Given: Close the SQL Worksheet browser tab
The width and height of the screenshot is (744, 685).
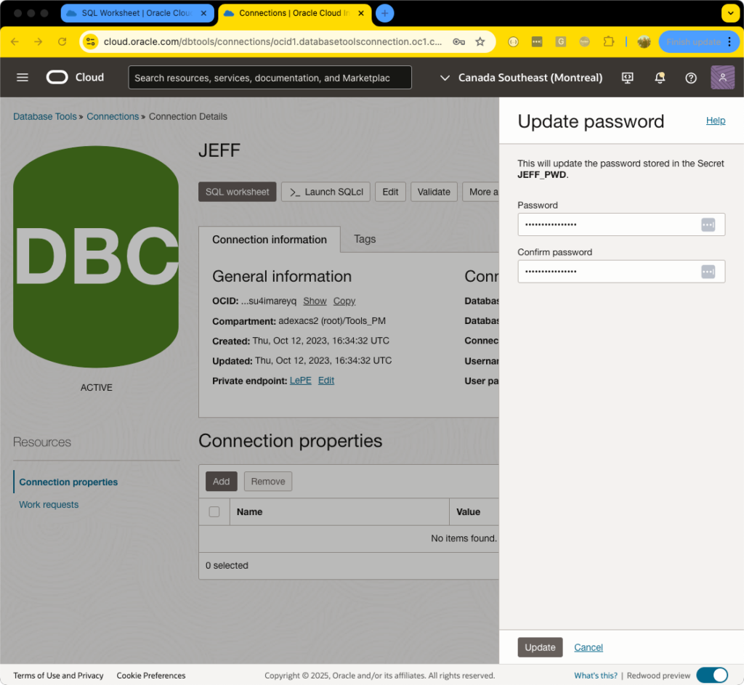Looking at the screenshot, I should click(203, 13).
